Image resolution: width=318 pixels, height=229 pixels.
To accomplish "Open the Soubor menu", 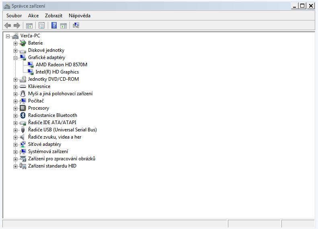I will click(14, 16).
